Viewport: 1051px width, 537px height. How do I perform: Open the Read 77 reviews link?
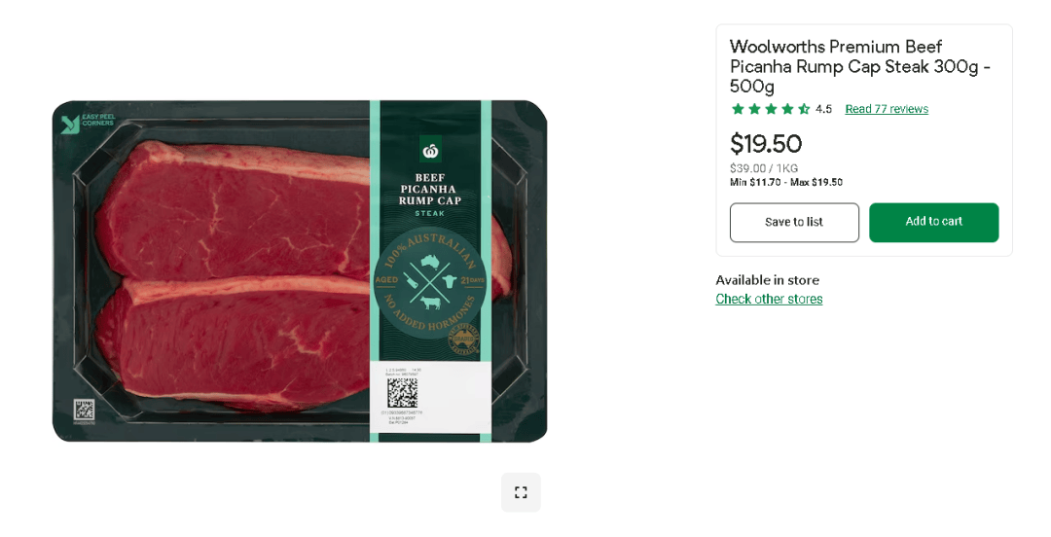pyautogui.click(x=887, y=109)
